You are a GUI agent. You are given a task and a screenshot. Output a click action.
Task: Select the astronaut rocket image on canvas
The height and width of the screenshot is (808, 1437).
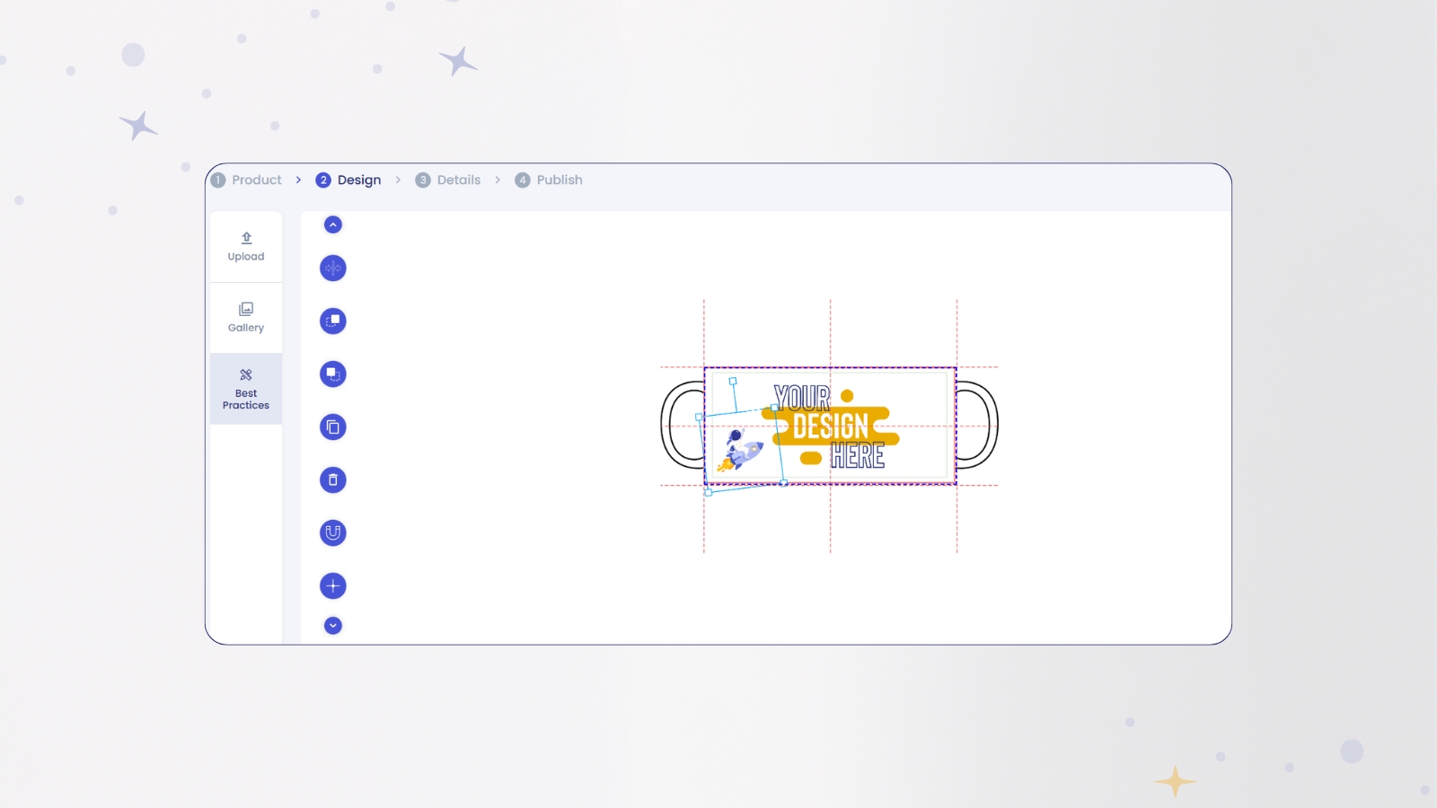[x=741, y=450]
